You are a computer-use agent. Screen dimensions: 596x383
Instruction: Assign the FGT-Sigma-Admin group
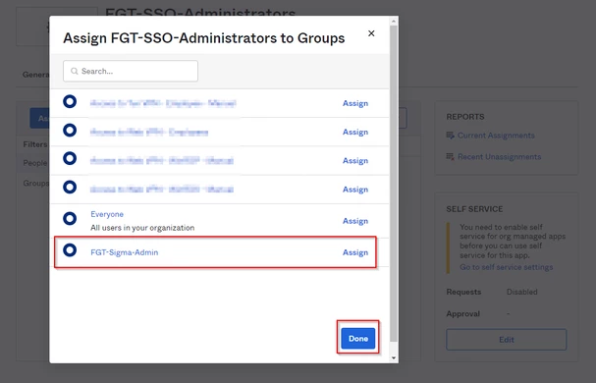pos(355,252)
